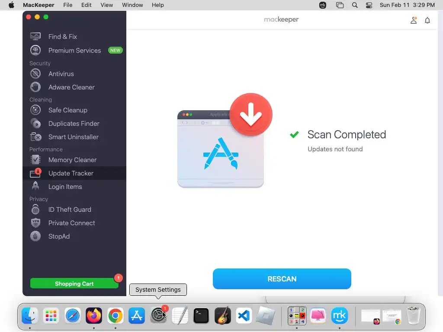Open GarageBand from the Dock
The height and width of the screenshot is (332, 443).
pos(222,315)
